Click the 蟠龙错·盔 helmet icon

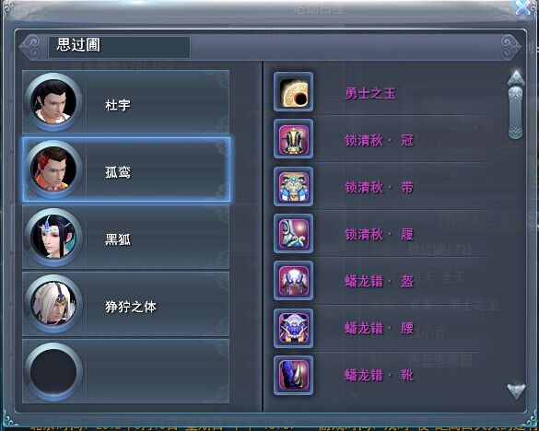[293, 281]
